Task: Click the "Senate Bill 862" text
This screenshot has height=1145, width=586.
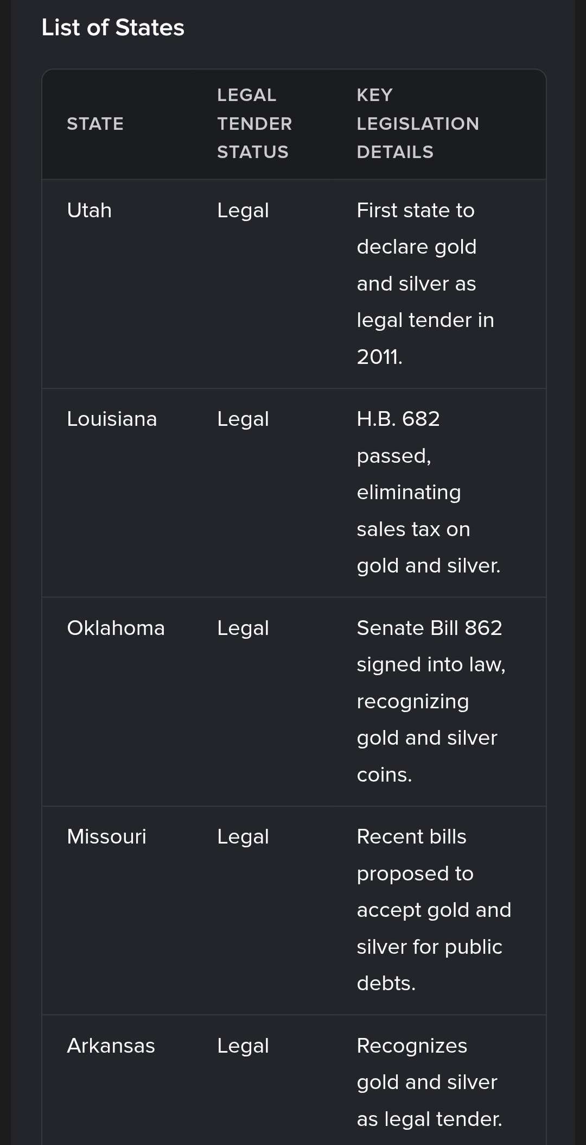Action: (429, 628)
